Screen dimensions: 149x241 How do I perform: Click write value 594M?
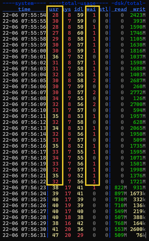pos(139,110)
